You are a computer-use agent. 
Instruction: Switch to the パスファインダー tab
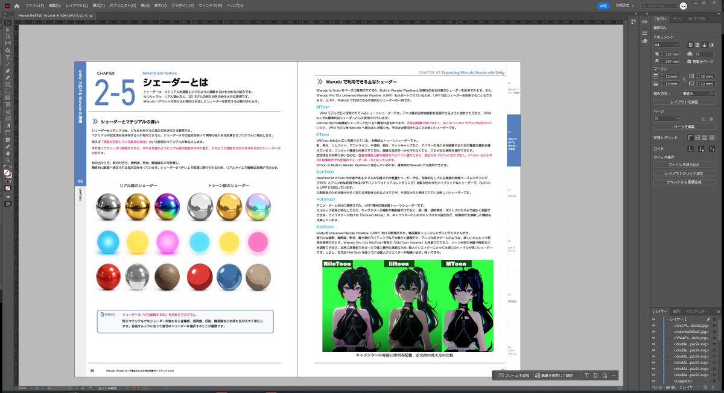click(x=697, y=310)
